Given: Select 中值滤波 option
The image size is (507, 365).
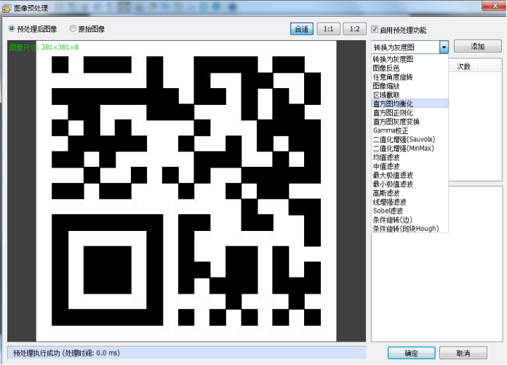Looking at the screenshot, I should tap(410, 166).
